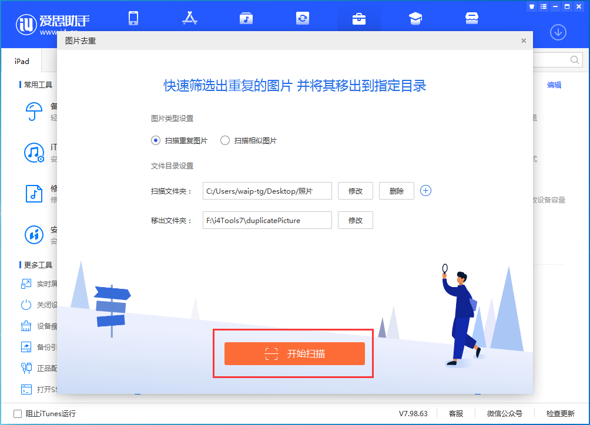590x425 pixels.
Task: Click the real-time screen icon
Action: (x=26, y=284)
